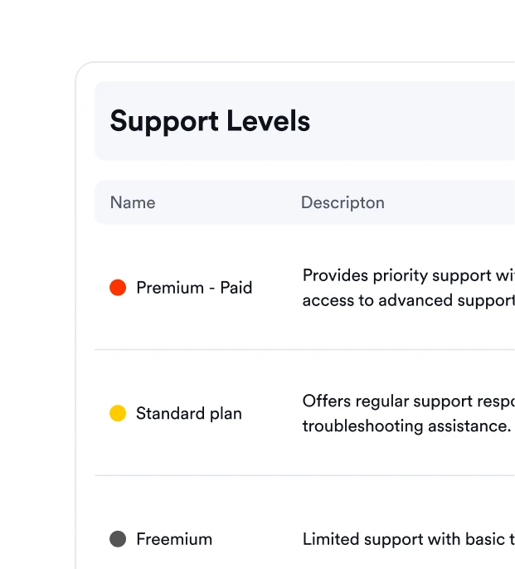Screen dimensions: 515x569
Task: Click the Descripton column header
Action: click(343, 203)
